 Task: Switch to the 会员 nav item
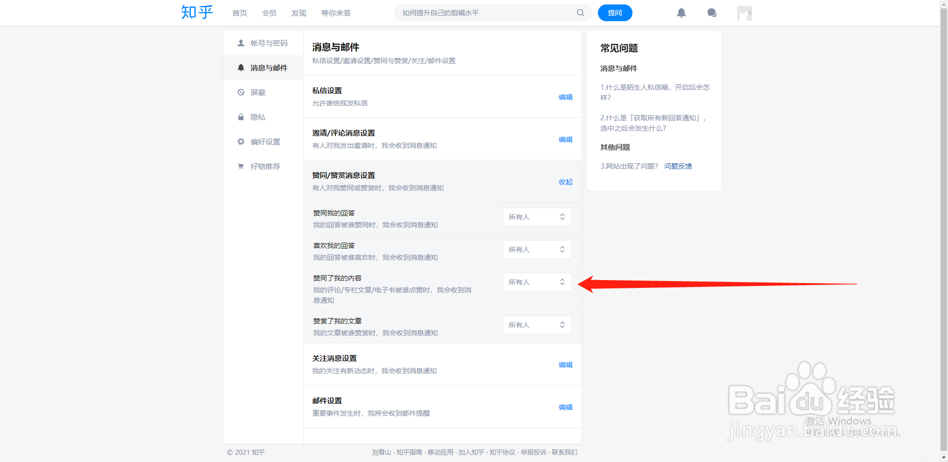click(269, 13)
